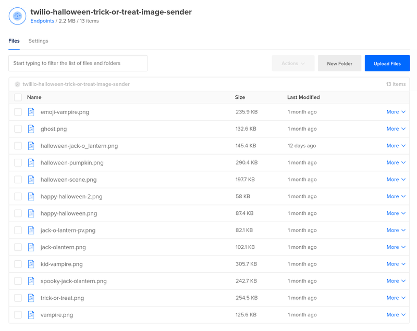Open the file ghost.png
The image size is (417, 331).
(x=54, y=129)
